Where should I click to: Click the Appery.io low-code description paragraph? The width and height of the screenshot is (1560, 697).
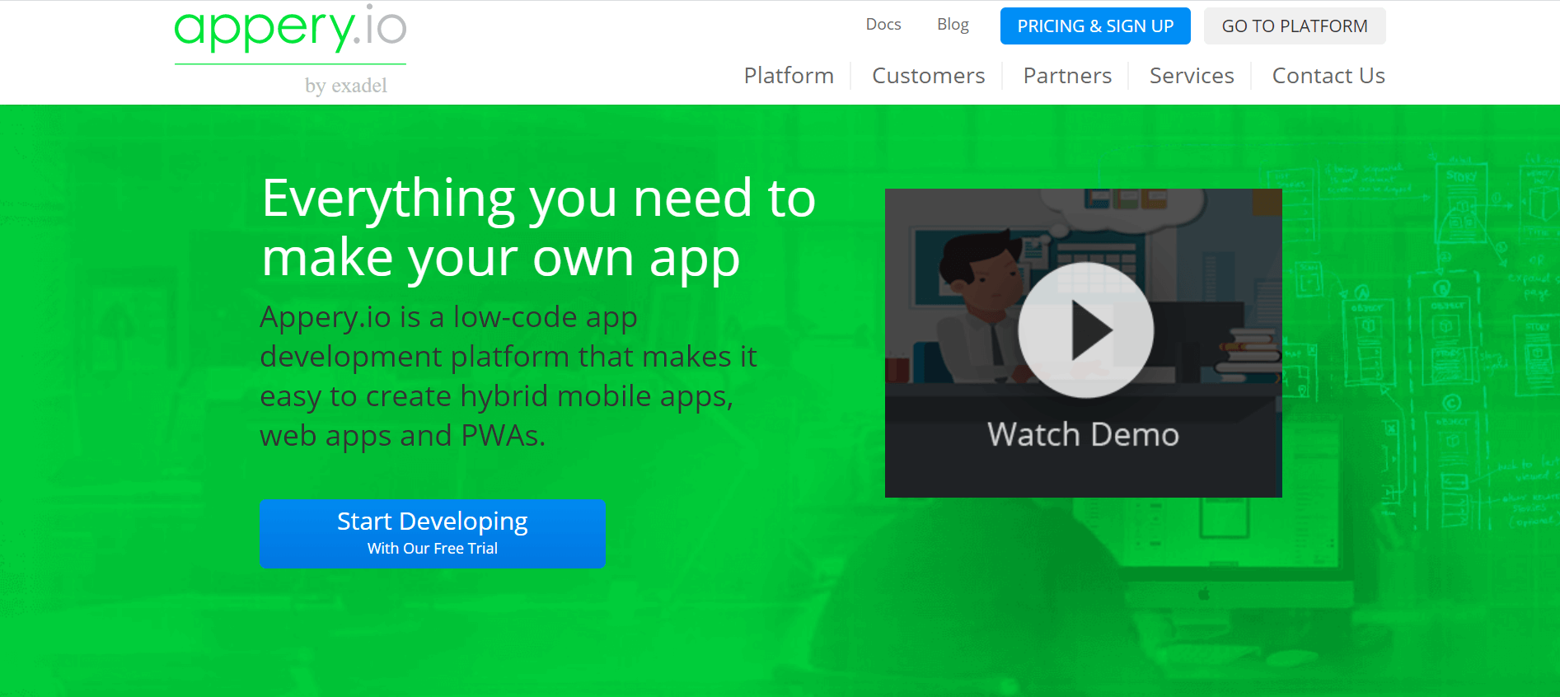(507, 376)
